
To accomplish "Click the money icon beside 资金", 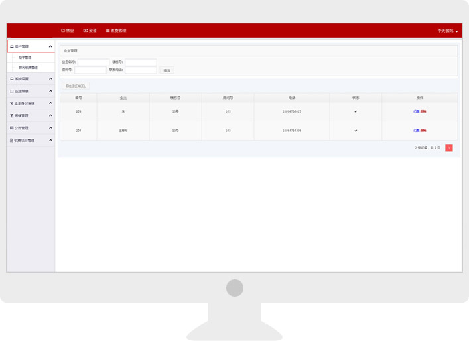I will point(86,31).
